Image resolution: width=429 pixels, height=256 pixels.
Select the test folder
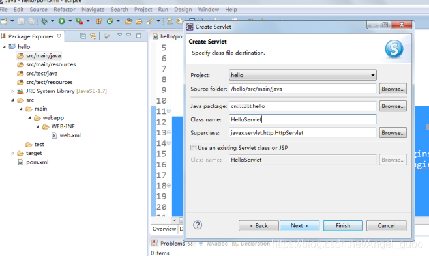click(x=35, y=144)
